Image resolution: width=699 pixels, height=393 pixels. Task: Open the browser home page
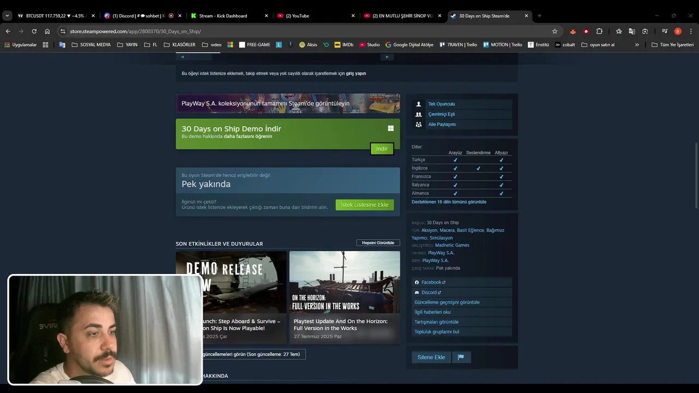click(x=47, y=31)
